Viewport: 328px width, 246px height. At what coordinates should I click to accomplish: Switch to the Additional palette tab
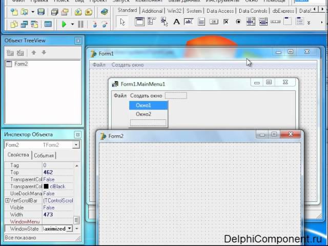tap(152, 11)
